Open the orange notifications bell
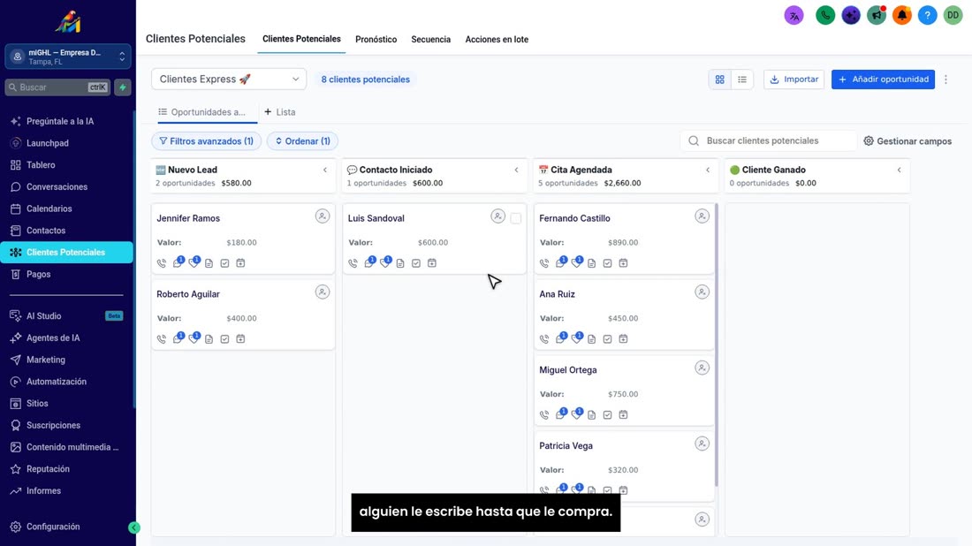 pyautogui.click(x=902, y=16)
